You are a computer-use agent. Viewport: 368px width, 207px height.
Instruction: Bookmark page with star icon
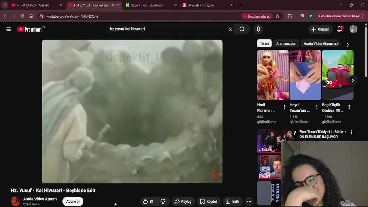(x=277, y=16)
